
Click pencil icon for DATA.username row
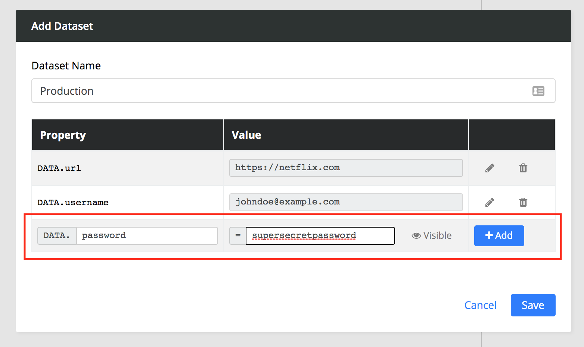click(x=490, y=203)
